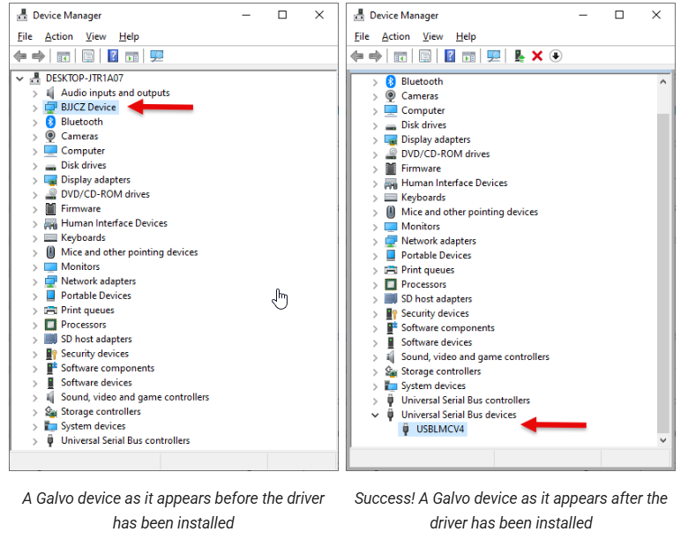Open the Help menu in left window
Image resolution: width=688 pixels, height=547 pixels.
pos(129,36)
